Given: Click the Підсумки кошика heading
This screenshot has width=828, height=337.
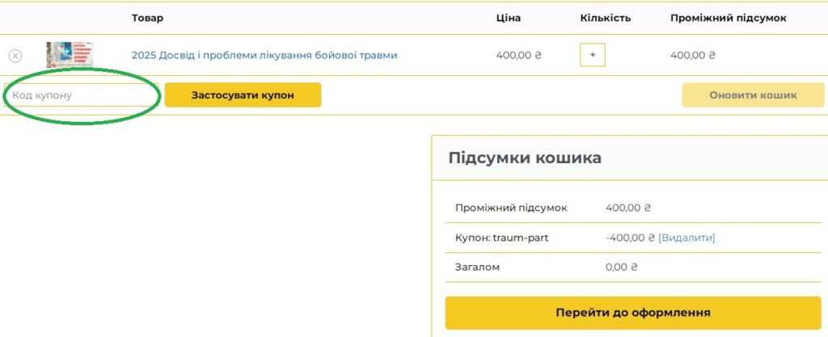Looking at the screenshot, I should (x=525, y=158).
